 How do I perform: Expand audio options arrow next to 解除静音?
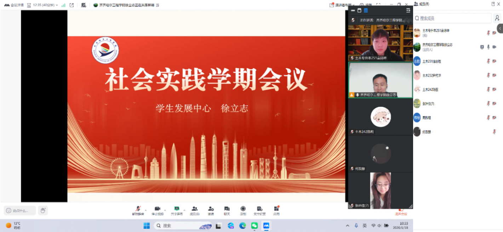coord(145,210)
